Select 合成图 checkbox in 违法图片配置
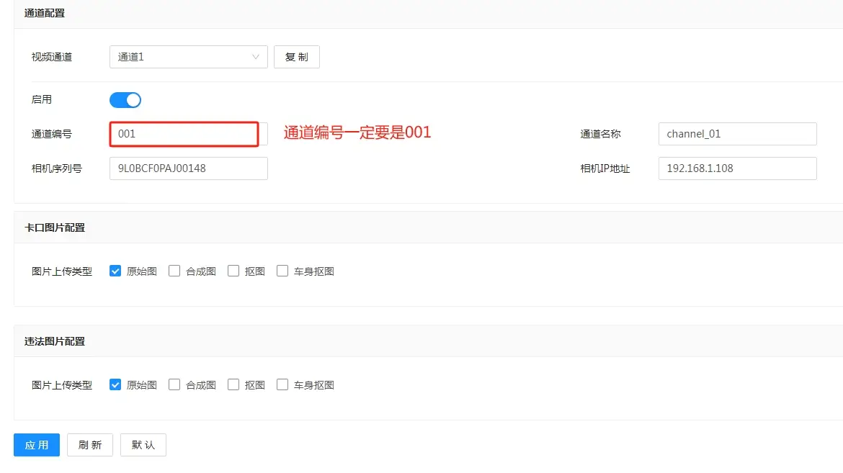 [174, 385]
